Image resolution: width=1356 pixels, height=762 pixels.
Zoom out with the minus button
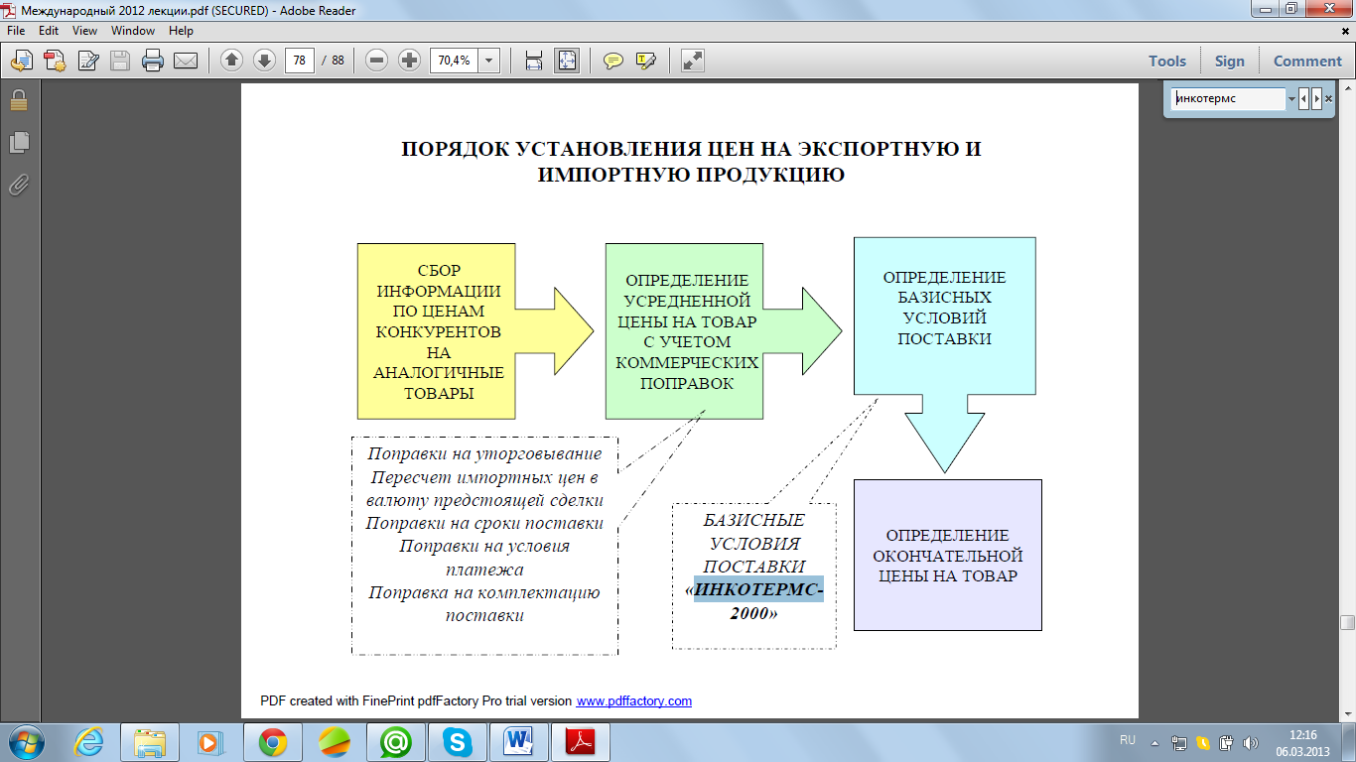pos(376,61)
